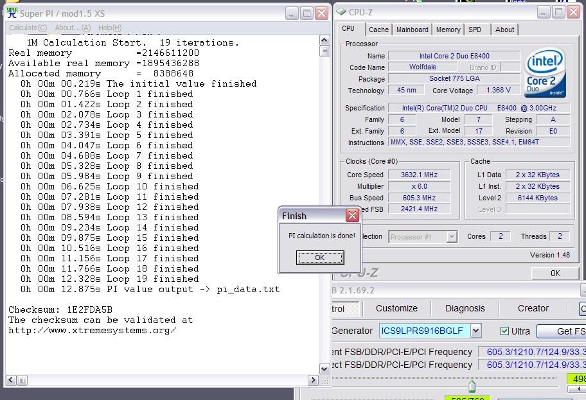
Task: Click the Threads value 2
Action: (x=560, y=236)
